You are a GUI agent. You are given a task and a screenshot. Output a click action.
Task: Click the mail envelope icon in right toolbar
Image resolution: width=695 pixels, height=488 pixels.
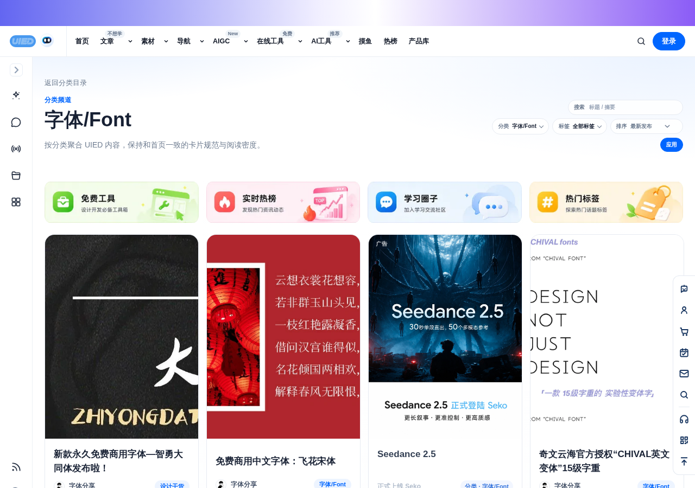684,374
